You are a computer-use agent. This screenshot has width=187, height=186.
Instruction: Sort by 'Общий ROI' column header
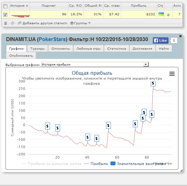tap(93, 6)
